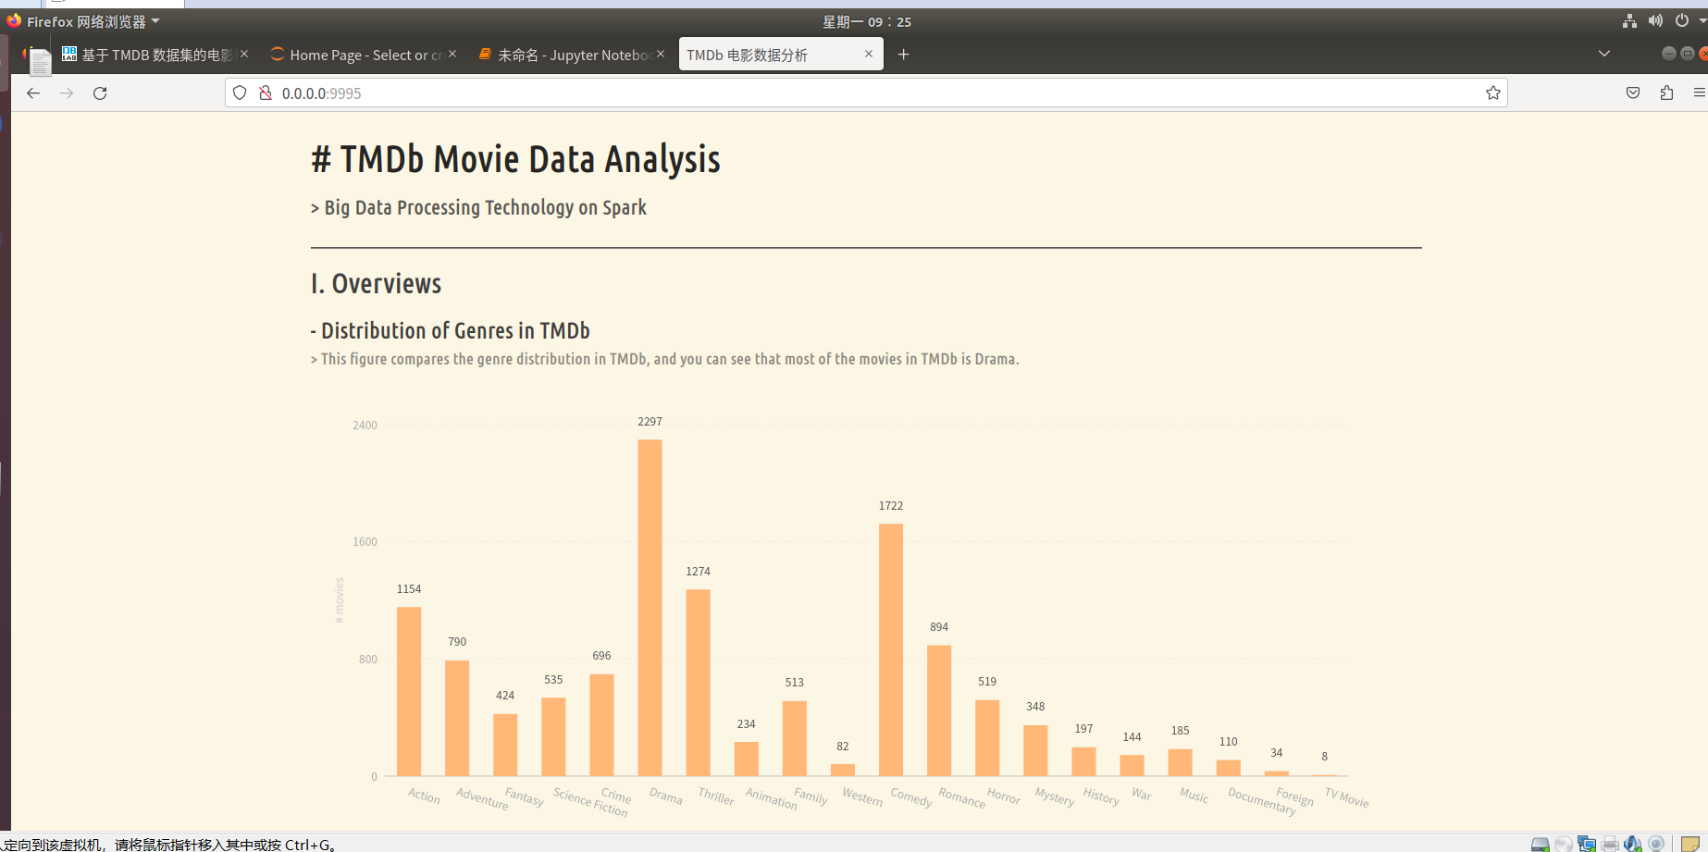Expand the Firefox application menu arrow

click(x=155, y=20)
